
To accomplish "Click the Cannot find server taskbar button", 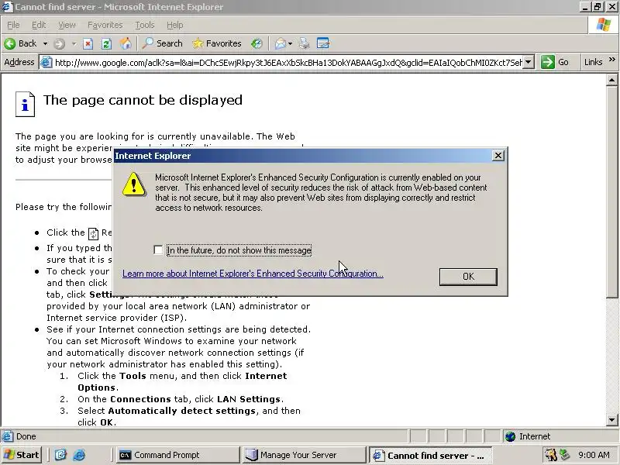I will [x=430, y=455].
